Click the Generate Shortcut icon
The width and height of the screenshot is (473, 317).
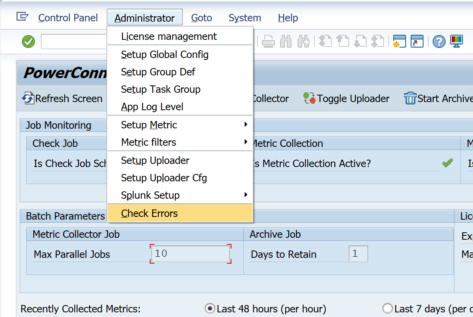[x=417, y=41]
